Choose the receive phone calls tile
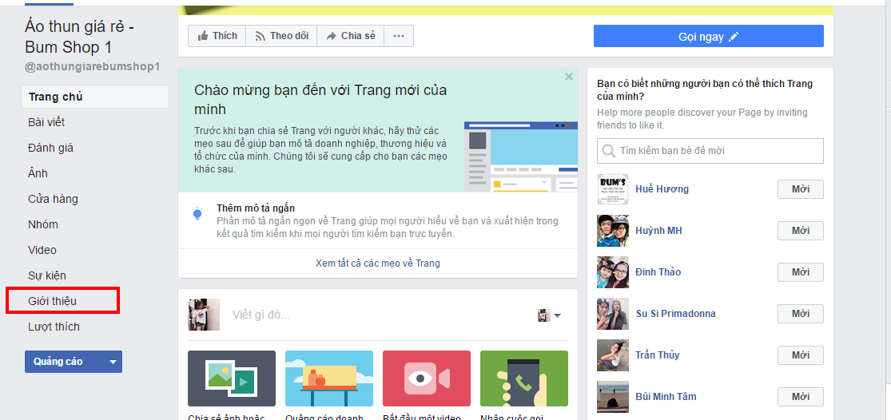Screen dimensions: 891x420 524,378
